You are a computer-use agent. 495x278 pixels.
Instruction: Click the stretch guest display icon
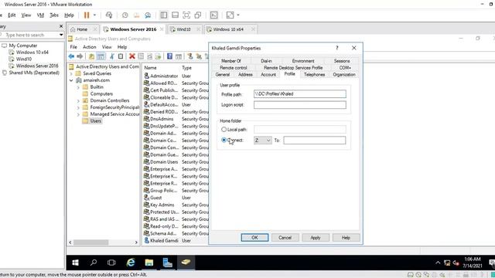click(230, 15)
